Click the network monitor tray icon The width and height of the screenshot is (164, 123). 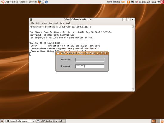(x=132, y=2)
